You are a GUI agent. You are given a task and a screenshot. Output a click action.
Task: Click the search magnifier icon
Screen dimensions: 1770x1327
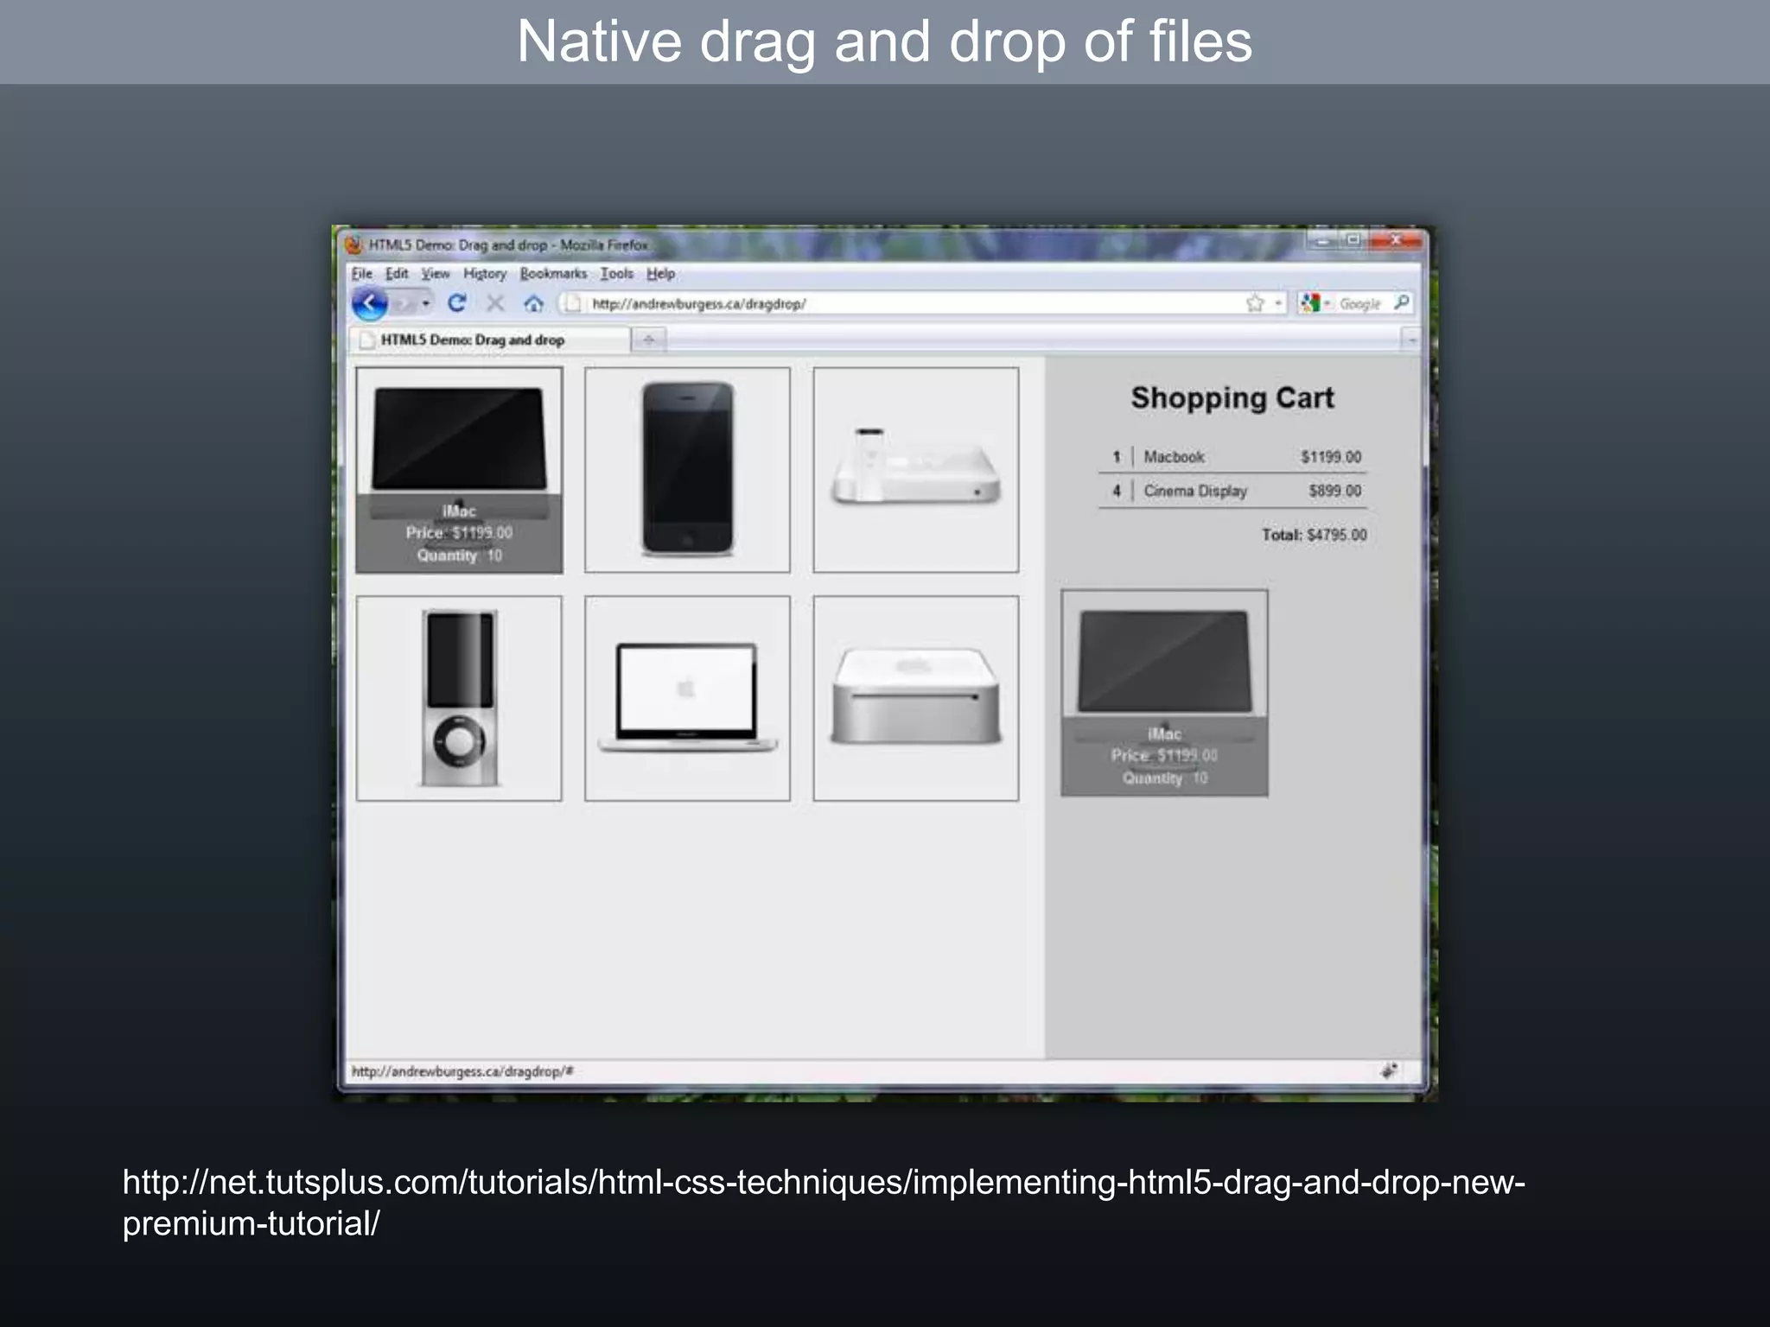(1402, 302)
